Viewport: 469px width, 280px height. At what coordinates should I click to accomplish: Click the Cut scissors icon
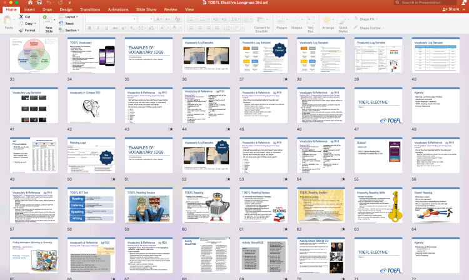22,17
